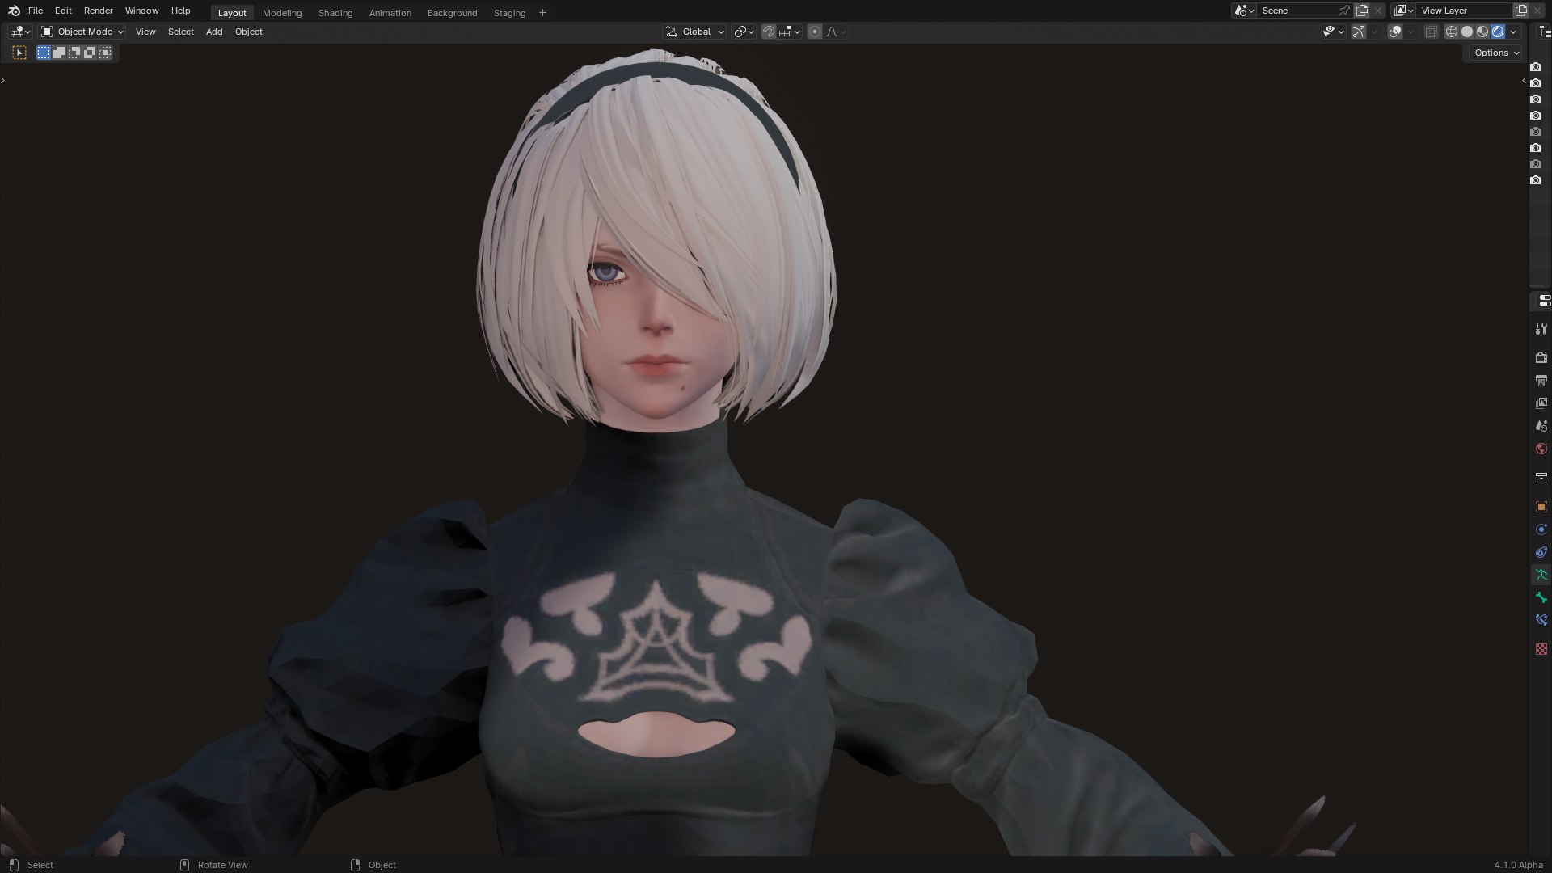Screen dimensions: 1552x873
Task: Open the properties editor type icon
Action: [1544, 301]
